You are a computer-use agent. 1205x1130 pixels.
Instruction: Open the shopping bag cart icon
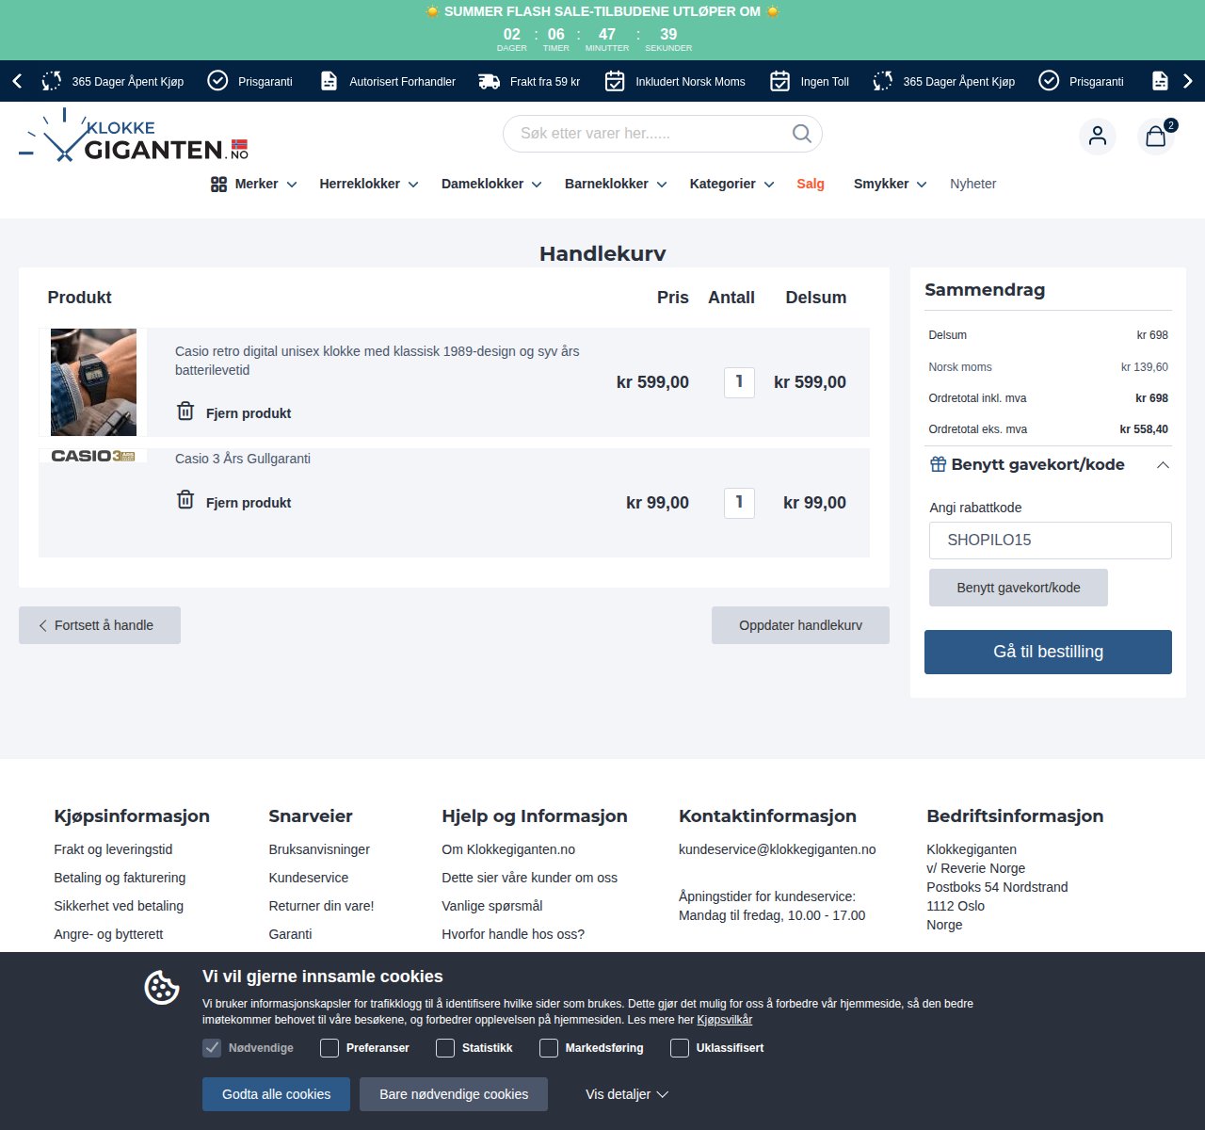[1156, 137]
